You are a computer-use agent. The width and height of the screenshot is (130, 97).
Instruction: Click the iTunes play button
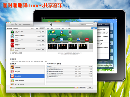point(16,24)
